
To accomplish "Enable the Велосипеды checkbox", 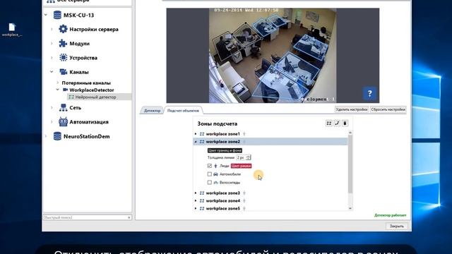I will (x=210, y=183).
